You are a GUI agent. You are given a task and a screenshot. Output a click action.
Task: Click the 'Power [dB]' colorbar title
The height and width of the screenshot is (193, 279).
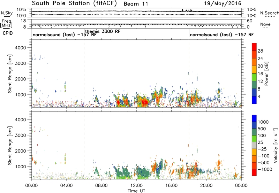point(266,74)
